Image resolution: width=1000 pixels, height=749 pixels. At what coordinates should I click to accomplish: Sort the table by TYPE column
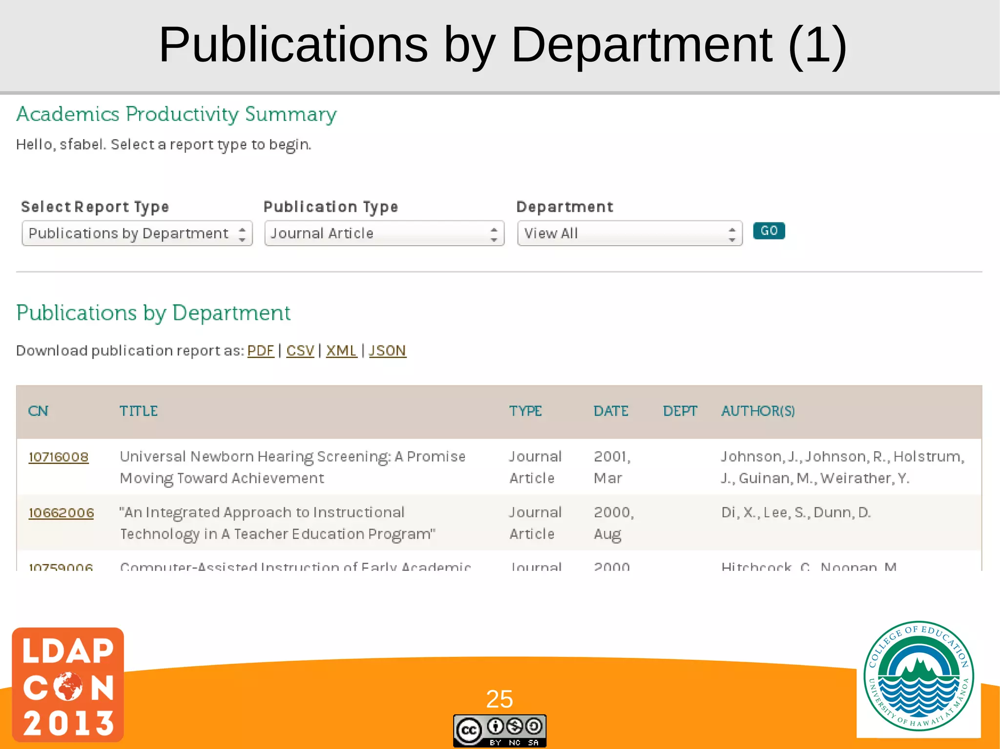pyautogui.click(x=525, y=411)
